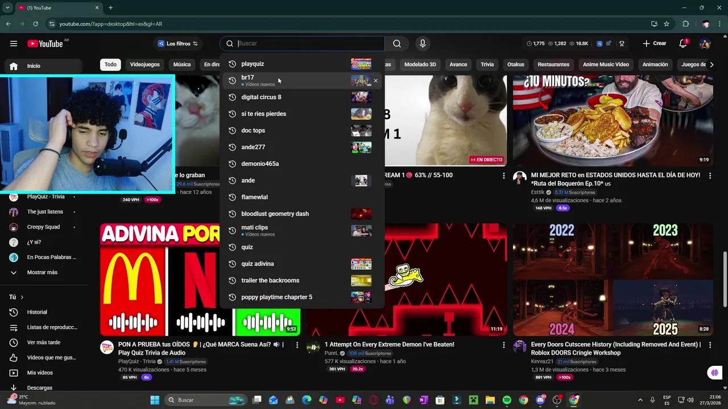Image resolution: width=728 pixels, height=409 pixels.
Task: Open the notifications bell
Action: [683, 44]
